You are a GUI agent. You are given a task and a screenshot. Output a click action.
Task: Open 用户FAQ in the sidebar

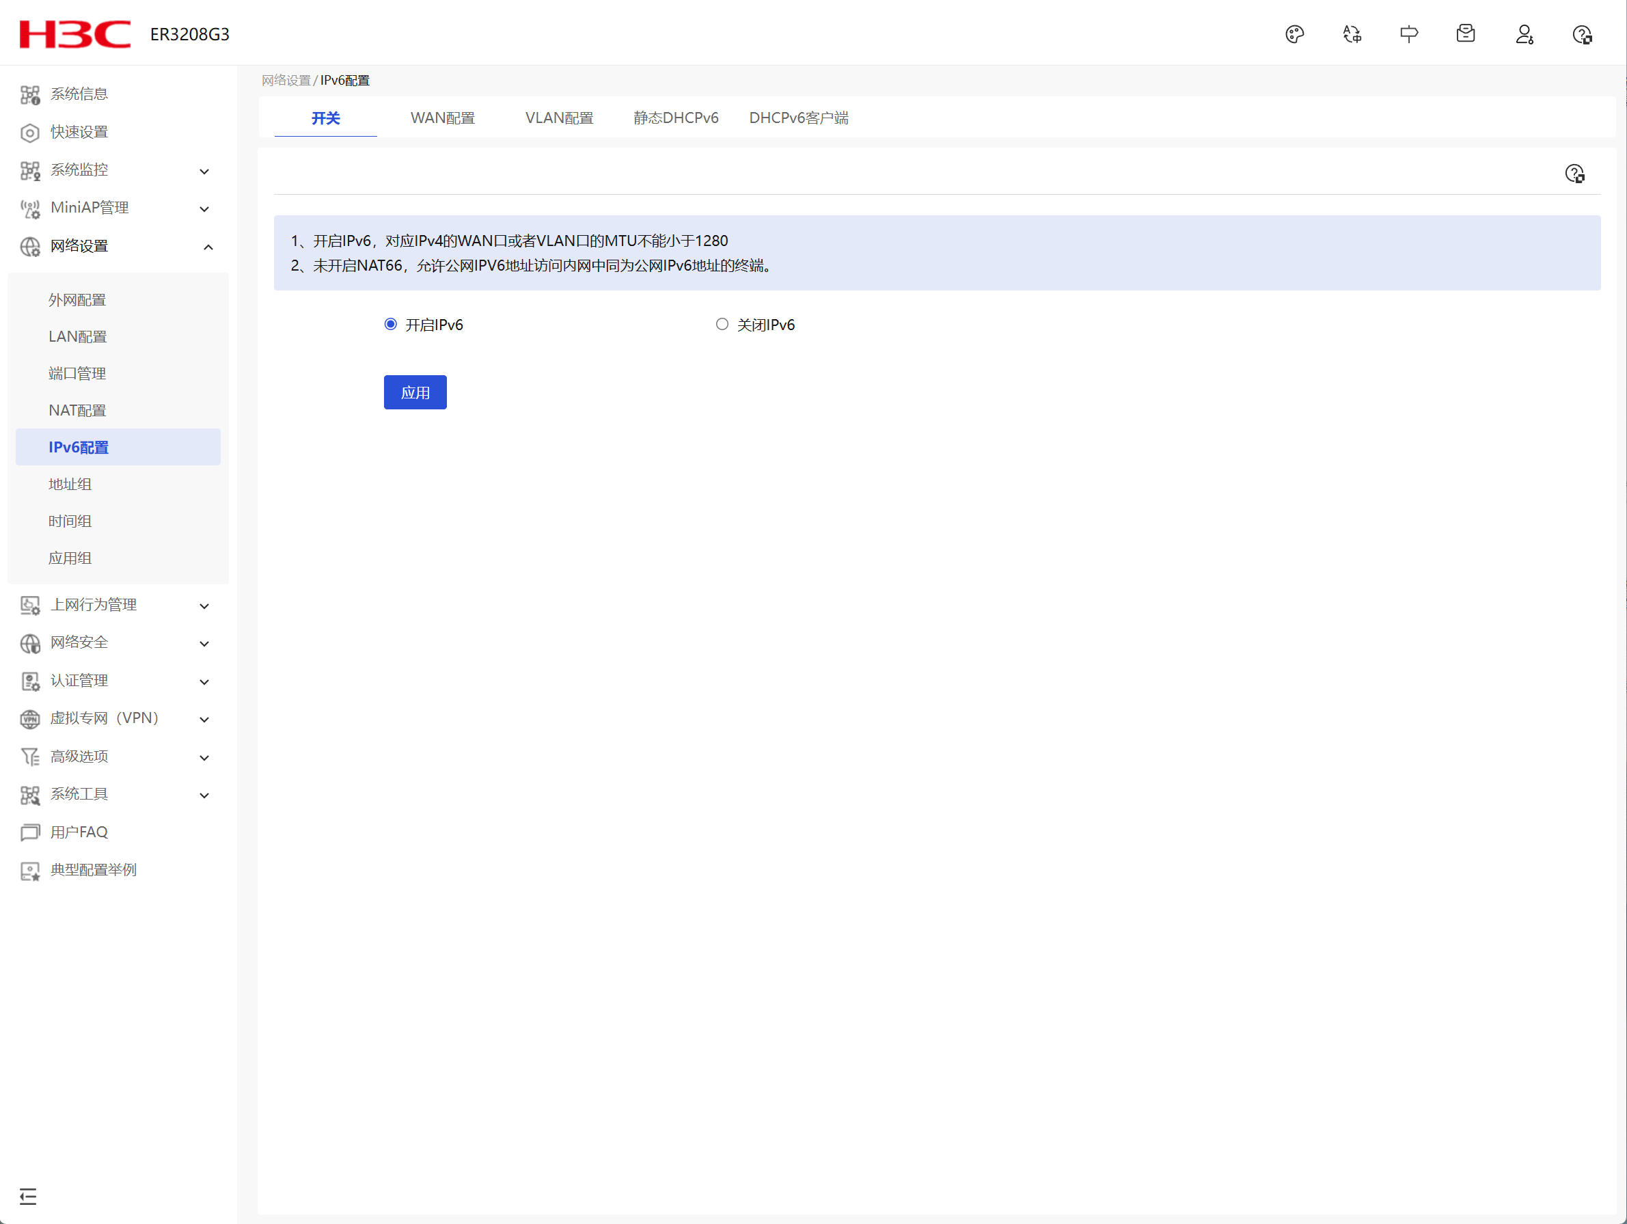(79, 832)
